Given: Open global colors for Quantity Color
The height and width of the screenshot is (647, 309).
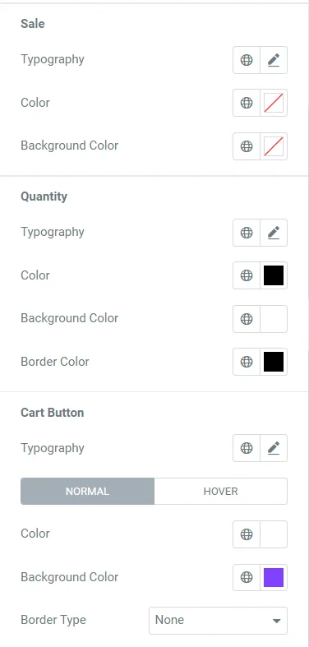Looking at the screenshot, I should (247, 275).
